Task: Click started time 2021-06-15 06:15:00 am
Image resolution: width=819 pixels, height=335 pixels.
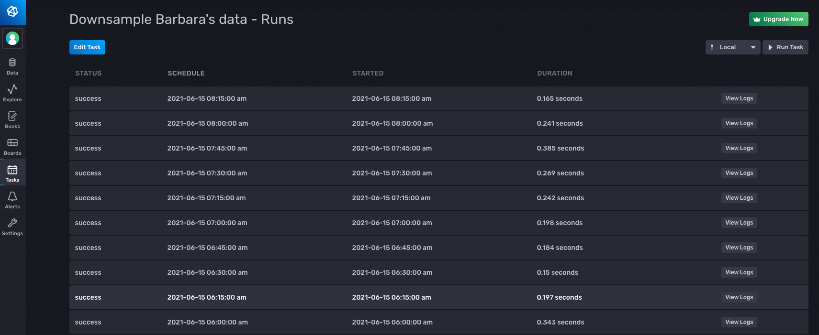Action: [x=392, y=297]
